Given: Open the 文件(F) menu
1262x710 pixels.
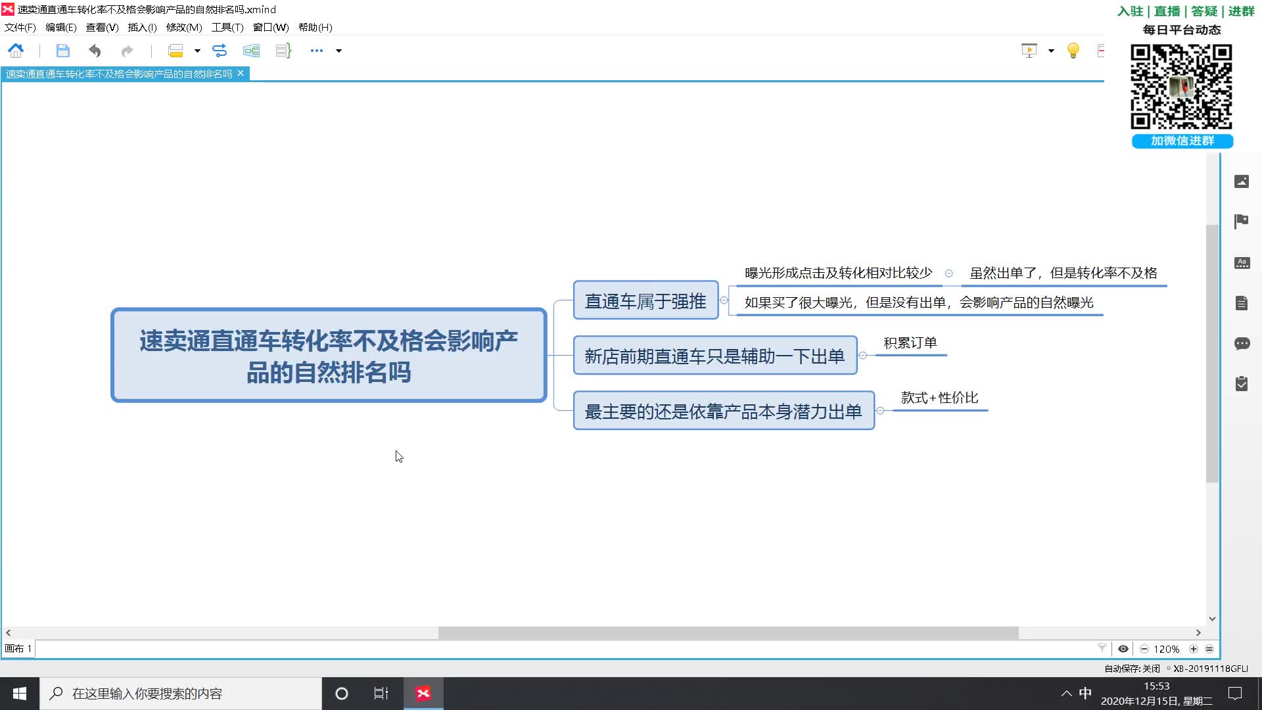Looking at the screenshot, I should pos(20,27).
